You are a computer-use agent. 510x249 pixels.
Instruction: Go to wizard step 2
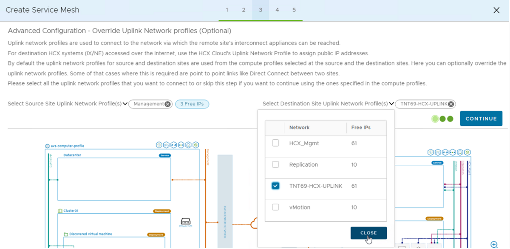pyautogui.click(x=244, y=10)
